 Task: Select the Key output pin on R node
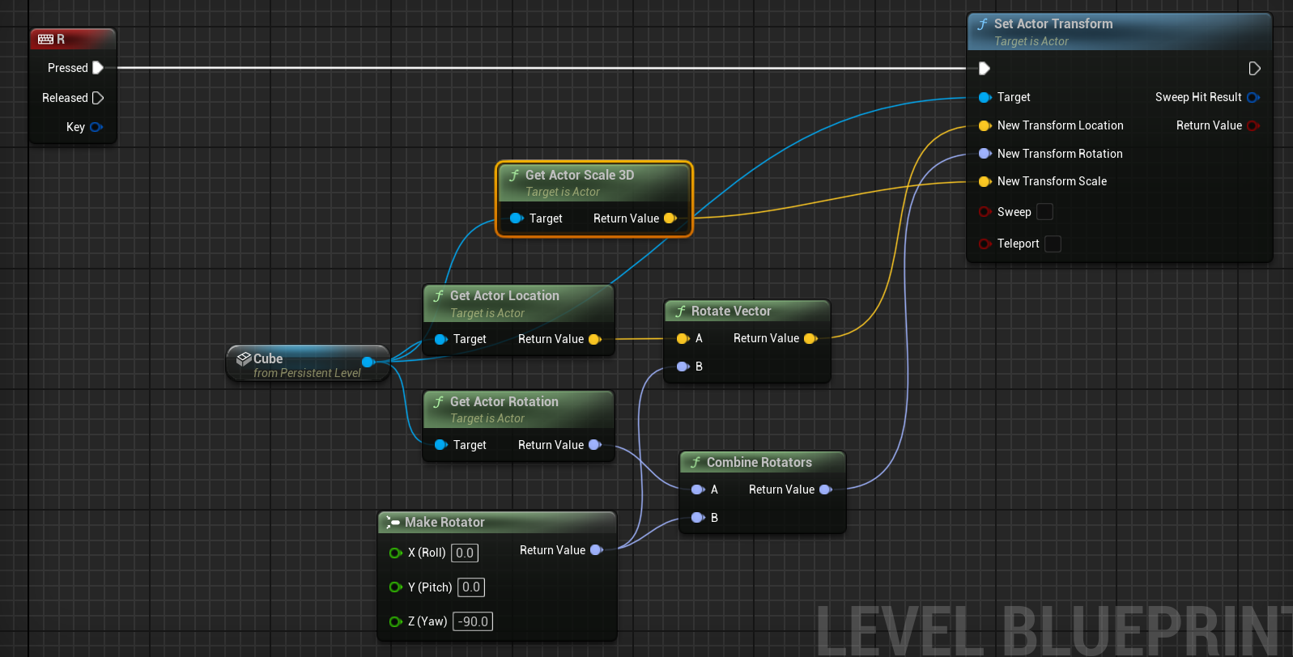point(96,127)
